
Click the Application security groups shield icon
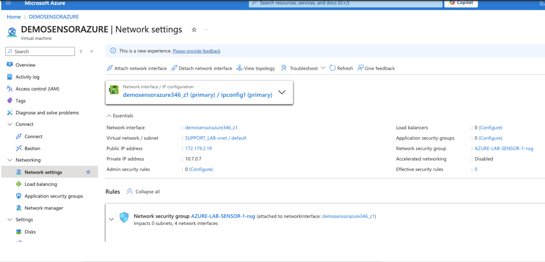pos(19,196)
